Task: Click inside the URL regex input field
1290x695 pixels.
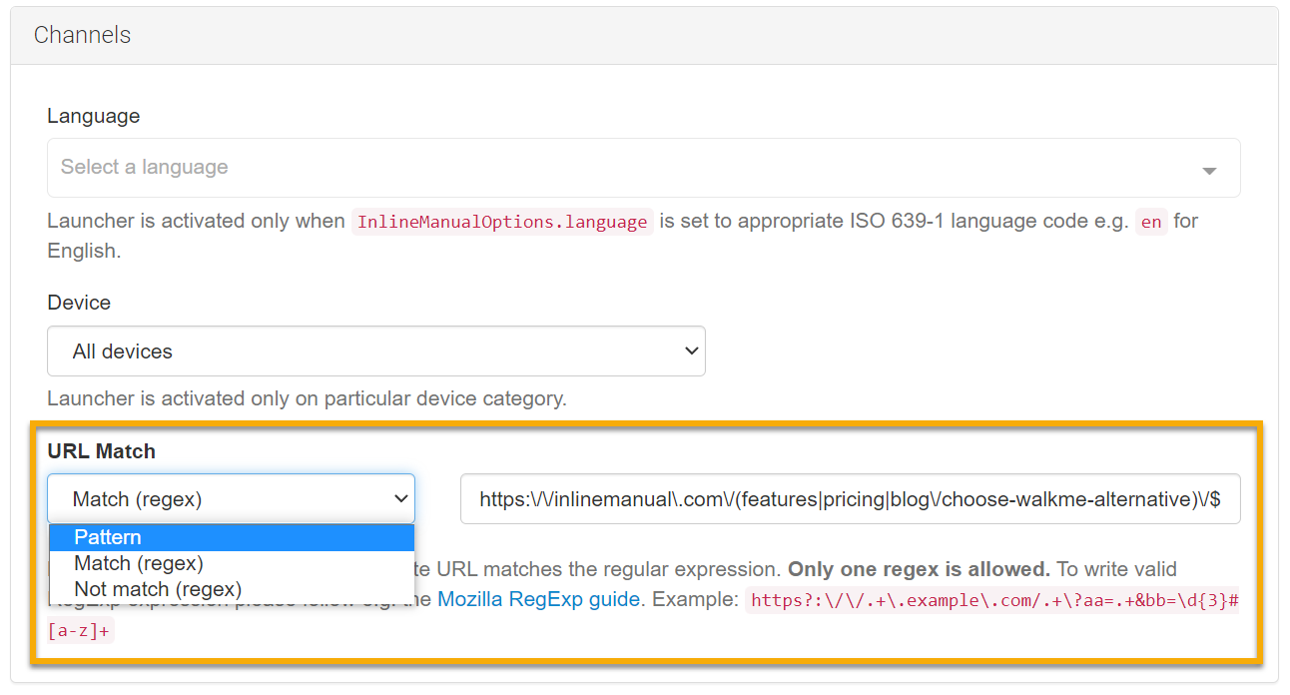Action: tap(849, 498)
